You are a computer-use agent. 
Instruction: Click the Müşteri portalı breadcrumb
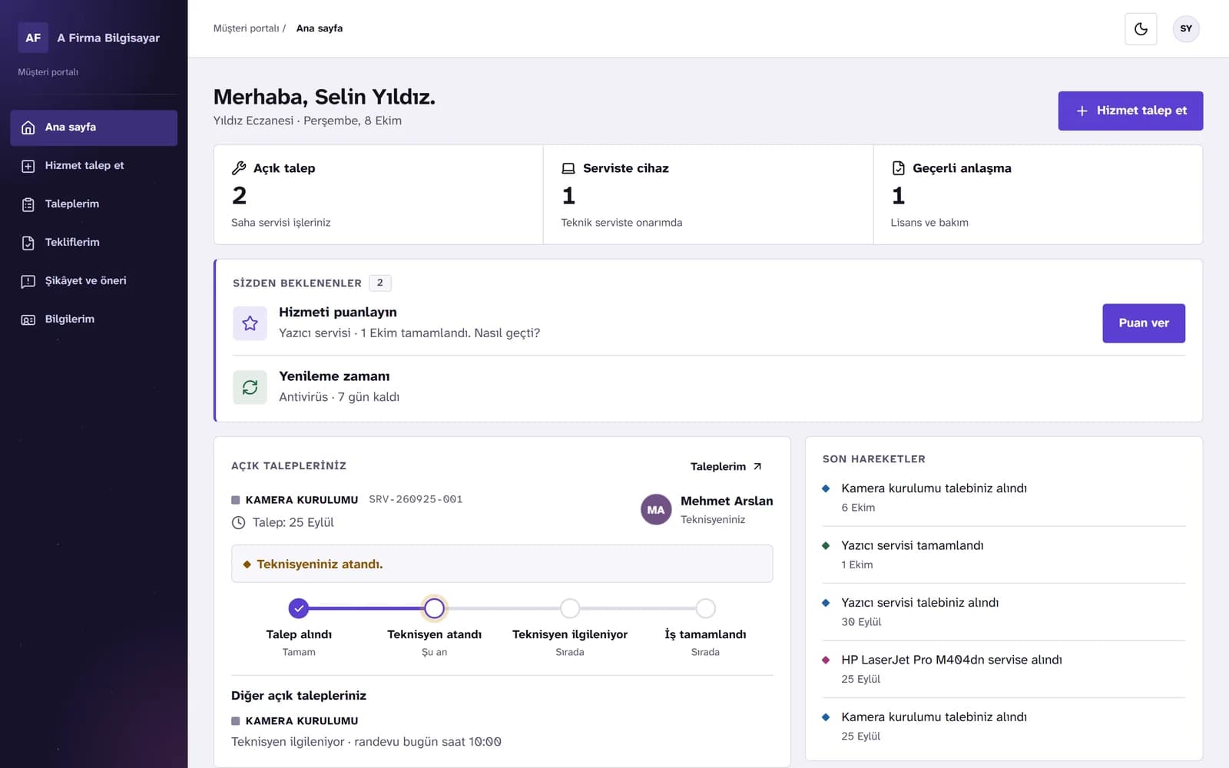(246, 28)
